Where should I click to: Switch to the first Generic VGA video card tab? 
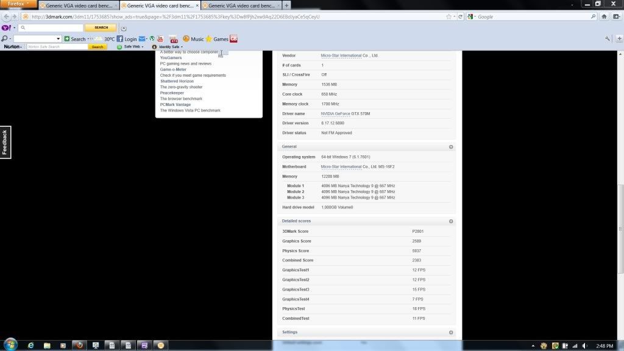pyautogui.click(x=79, y=5)
